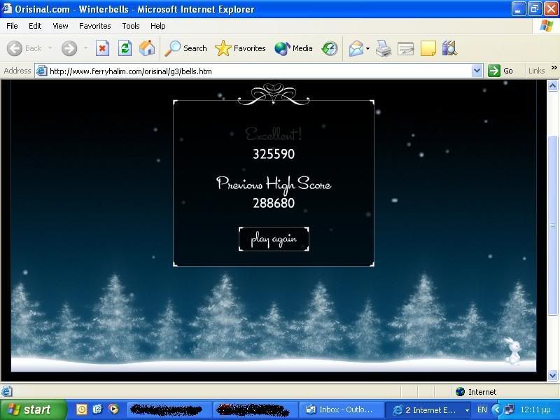Click the vertical scrollbar thumb
560x420 pixels.
pyautogui.click(x=552, y=225)
